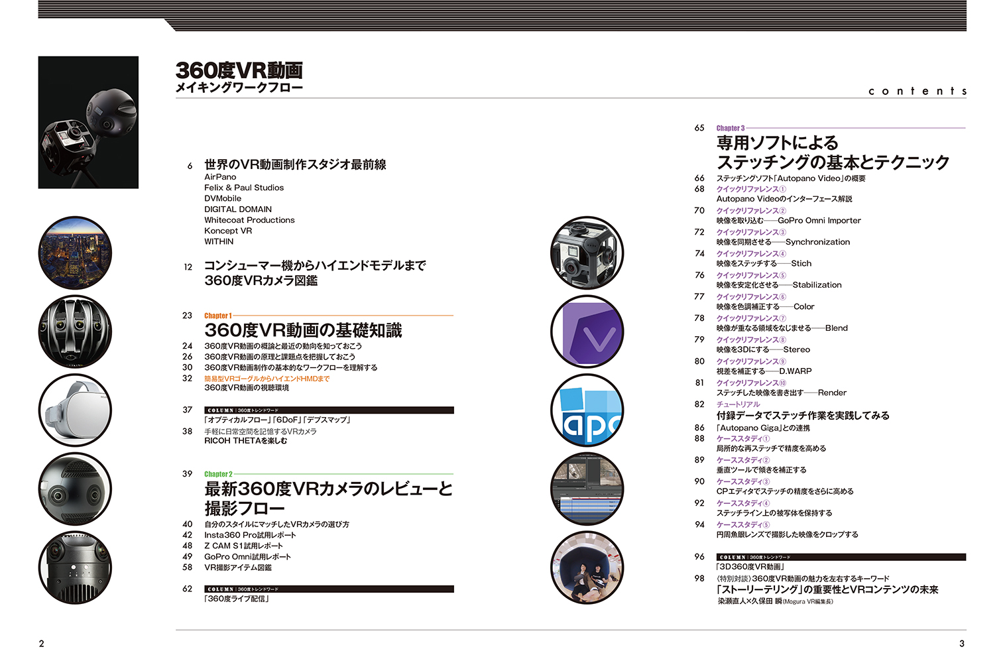Open the 「360度ライブ配信」 column entry
Image resolution: width=1005 pixels, height=663 pixels.
(237, 599)
